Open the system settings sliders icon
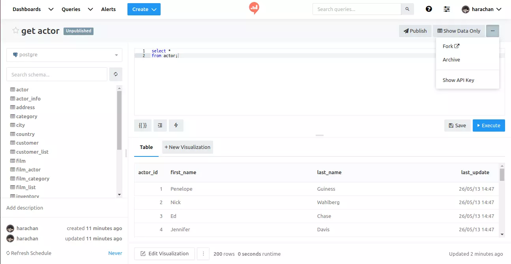This screenshot has width=511, height=264. click(447, 9)
